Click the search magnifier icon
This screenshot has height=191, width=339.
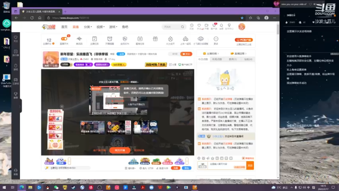[183, 27]
